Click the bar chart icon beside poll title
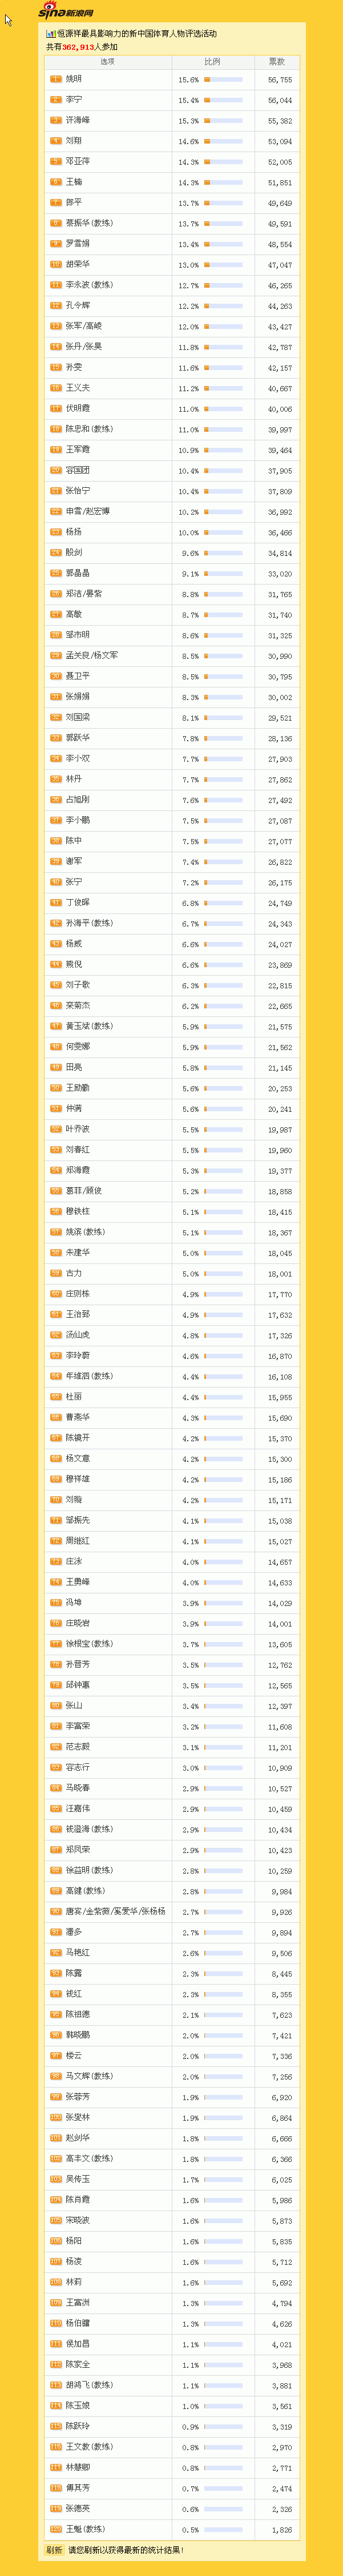Viewport: 343px width, 2576px height. tap(50, 33)
